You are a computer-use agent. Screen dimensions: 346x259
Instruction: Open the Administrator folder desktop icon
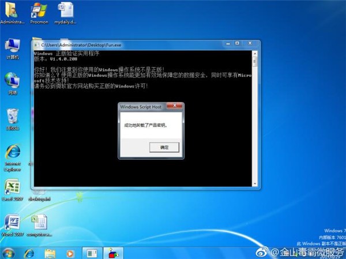12,13
